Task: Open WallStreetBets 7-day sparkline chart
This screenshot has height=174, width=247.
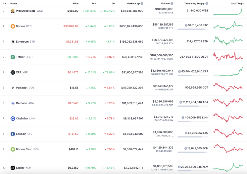Action: click(x=228, y=11)
